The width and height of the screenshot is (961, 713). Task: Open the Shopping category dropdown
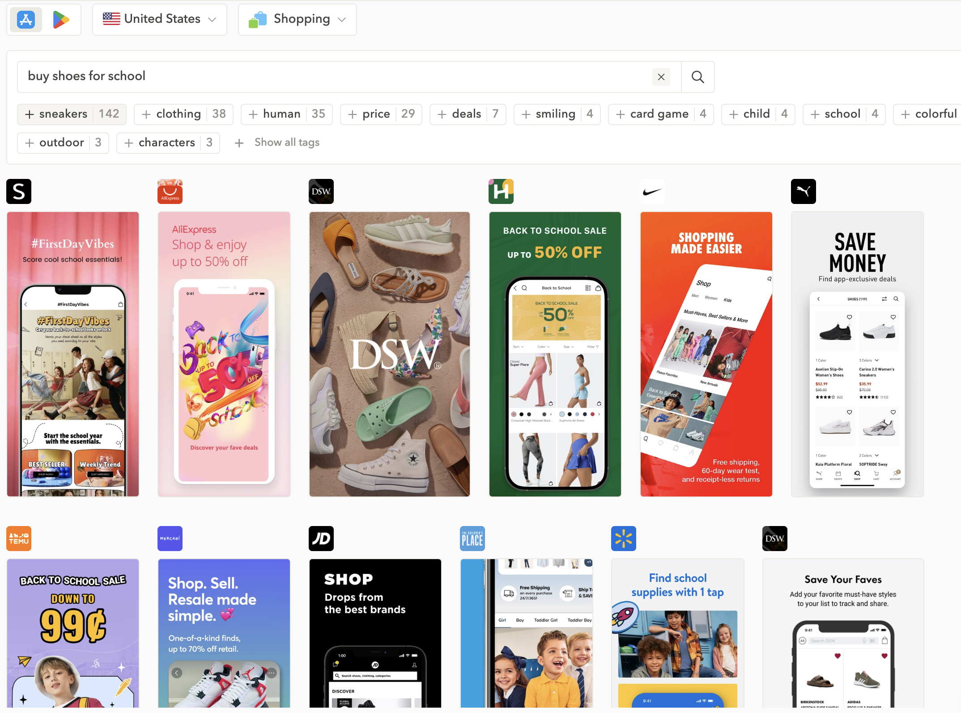(298, 19)
